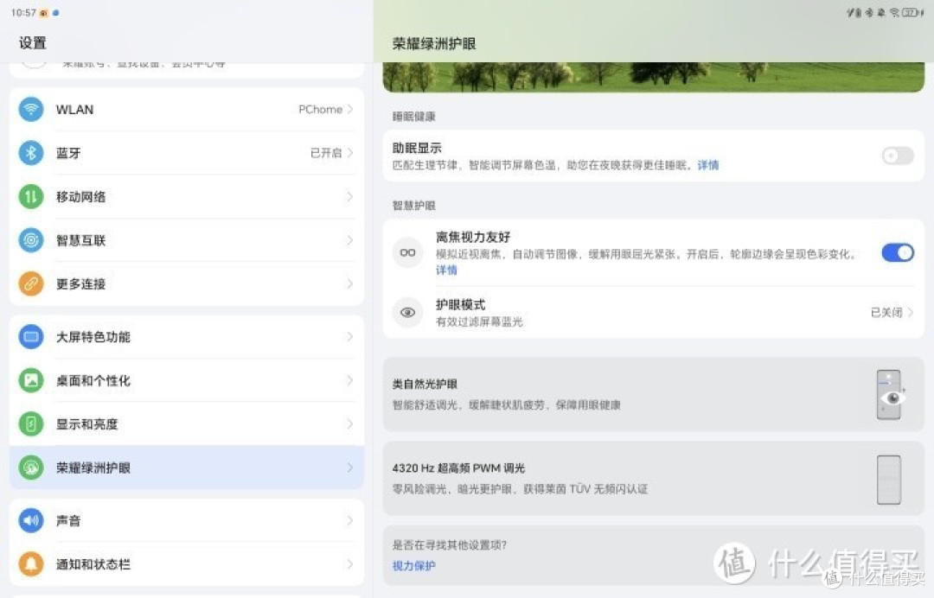Tap the 是否在寻找其他设置项? text

[x=450, y=545]
